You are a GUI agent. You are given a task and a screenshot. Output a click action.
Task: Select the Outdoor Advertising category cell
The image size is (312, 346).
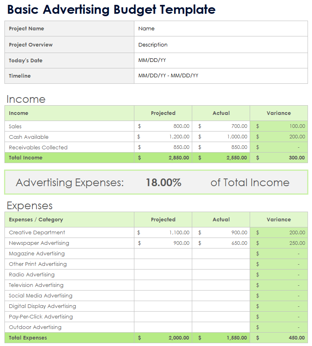point(69,327)
